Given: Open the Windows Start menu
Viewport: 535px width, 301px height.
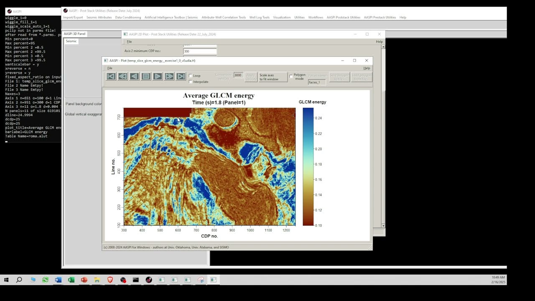Looking at the screenshot, I should tap(6, 280).
